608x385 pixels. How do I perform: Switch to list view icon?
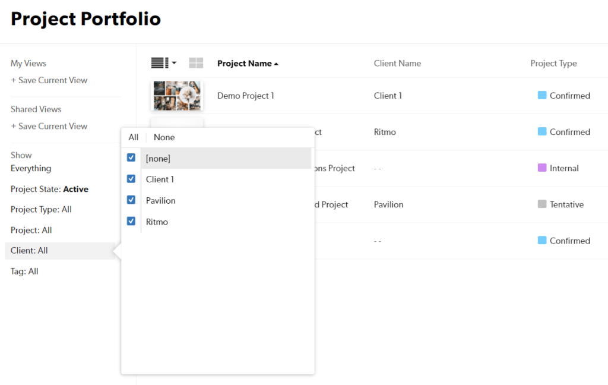160,63
